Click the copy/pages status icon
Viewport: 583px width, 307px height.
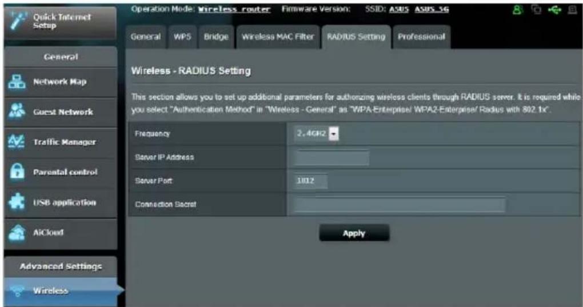coord(536,10)
